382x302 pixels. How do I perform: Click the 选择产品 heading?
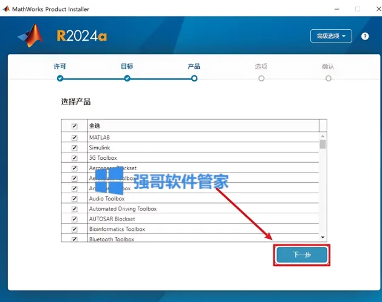76,101
